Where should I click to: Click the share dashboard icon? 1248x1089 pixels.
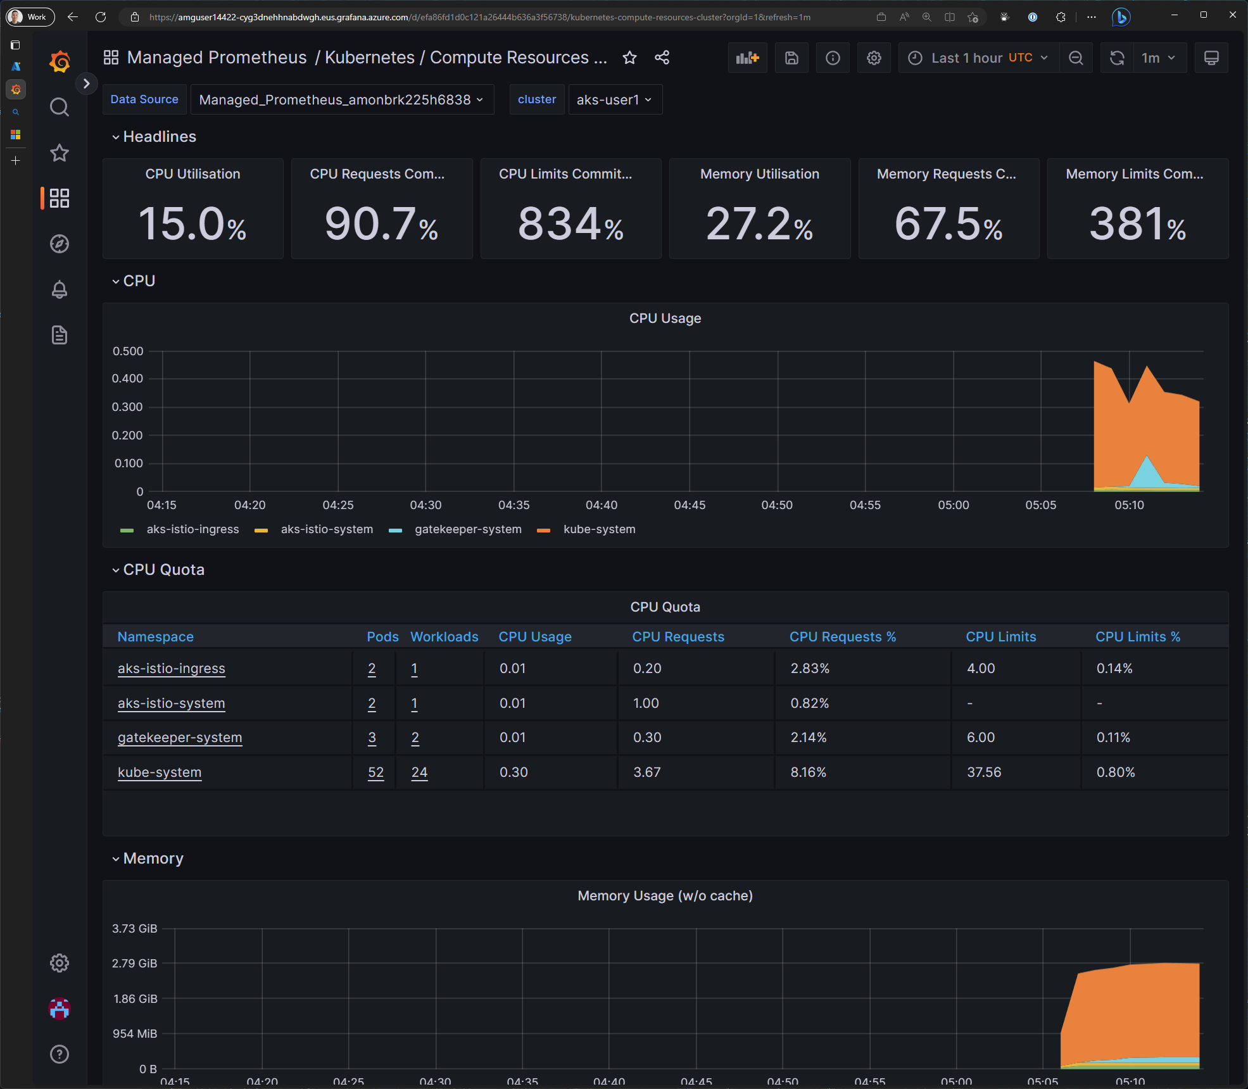pos(661,58)
